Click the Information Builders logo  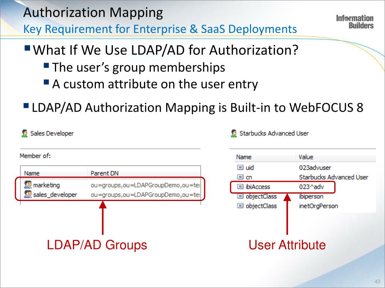355,22
